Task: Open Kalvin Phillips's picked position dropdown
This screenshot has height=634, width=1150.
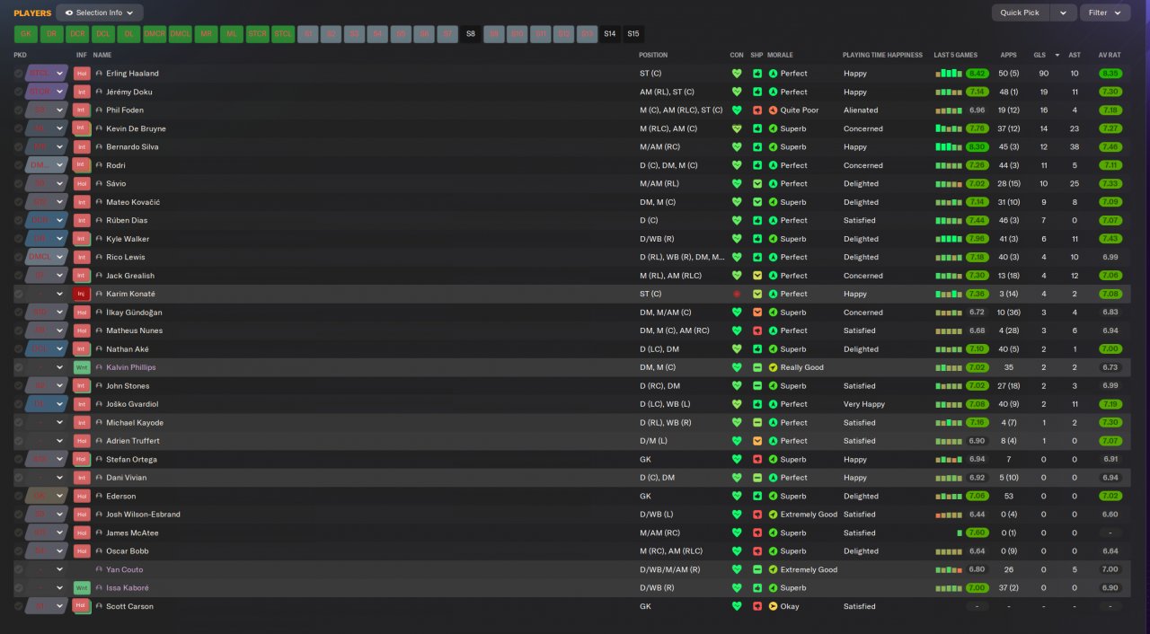Action: click(x=47, y=367)
